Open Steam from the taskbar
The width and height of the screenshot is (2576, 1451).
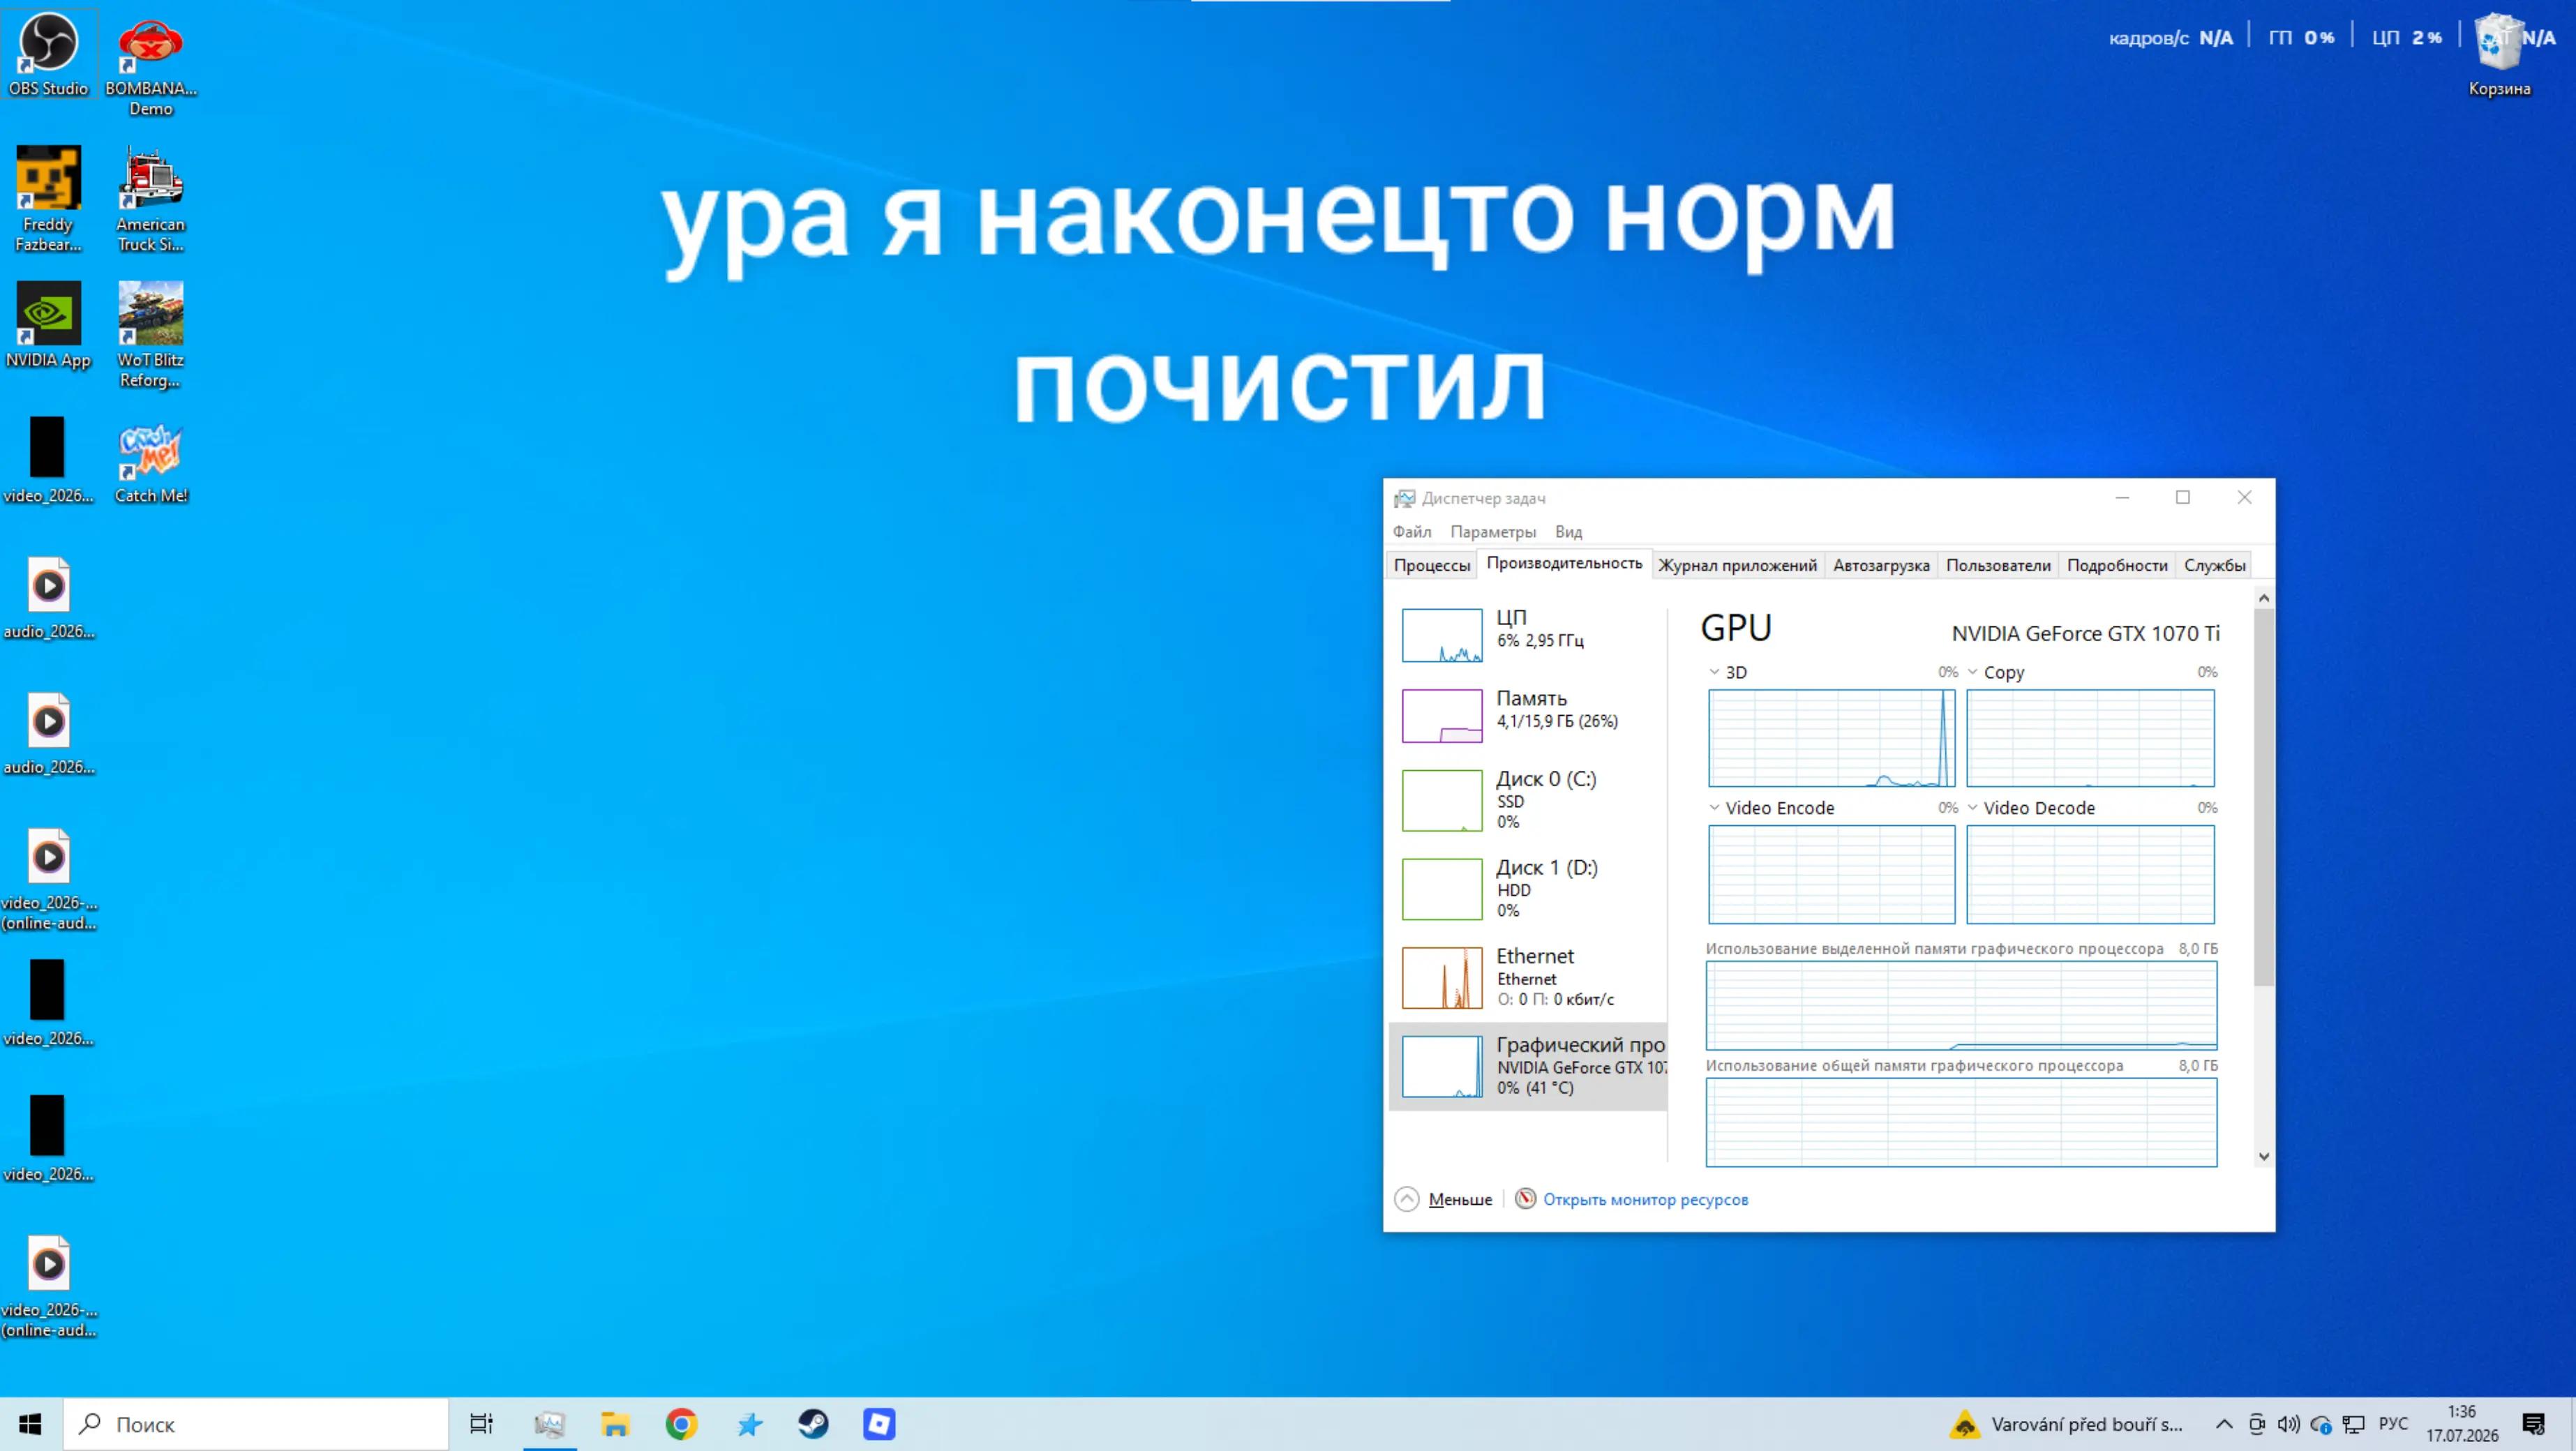pyautogui.click(x=813, y=1424)
